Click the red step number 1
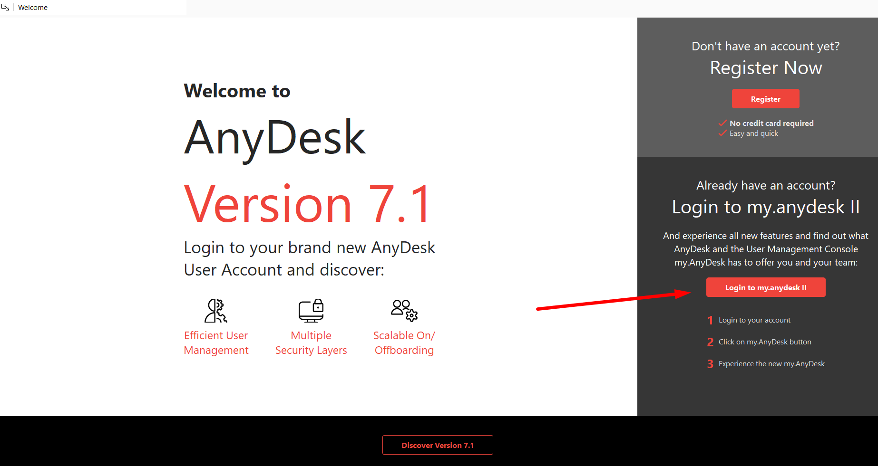The height and width of the screenshot is (466, 878). pos(710,320)
